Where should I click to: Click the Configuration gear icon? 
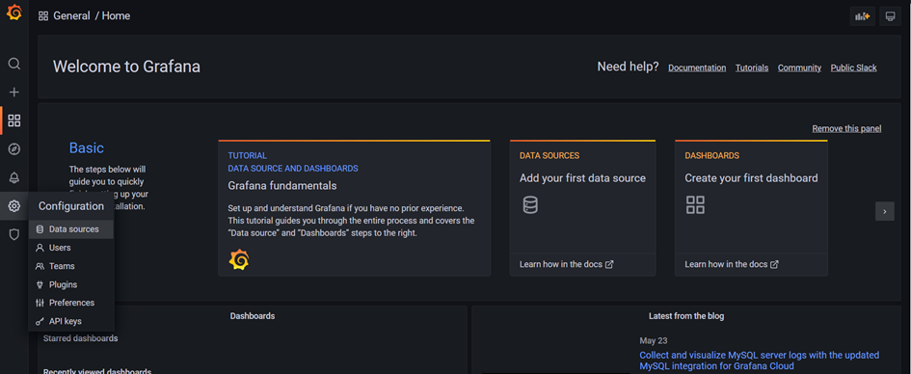[13, 206]
